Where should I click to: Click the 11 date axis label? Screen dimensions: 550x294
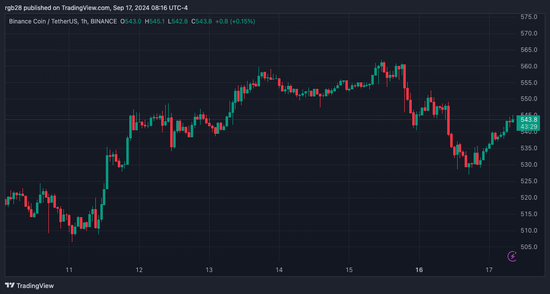[x=69, y=270]
